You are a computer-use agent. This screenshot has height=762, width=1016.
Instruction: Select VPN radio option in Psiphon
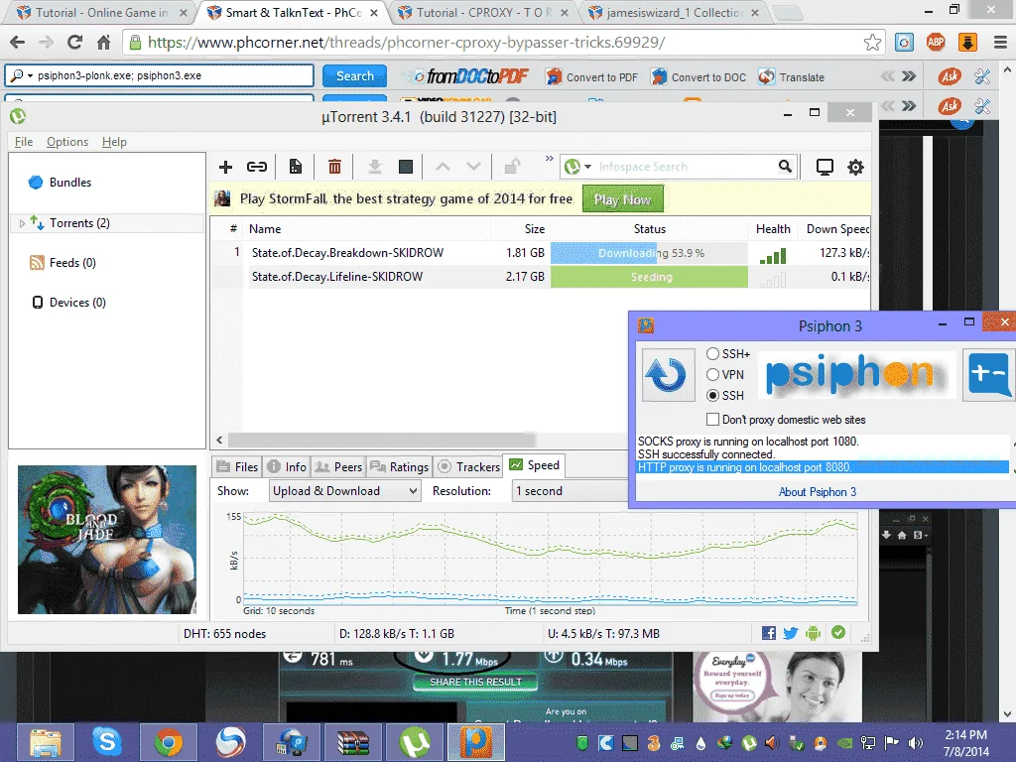[x=712, y=374]
